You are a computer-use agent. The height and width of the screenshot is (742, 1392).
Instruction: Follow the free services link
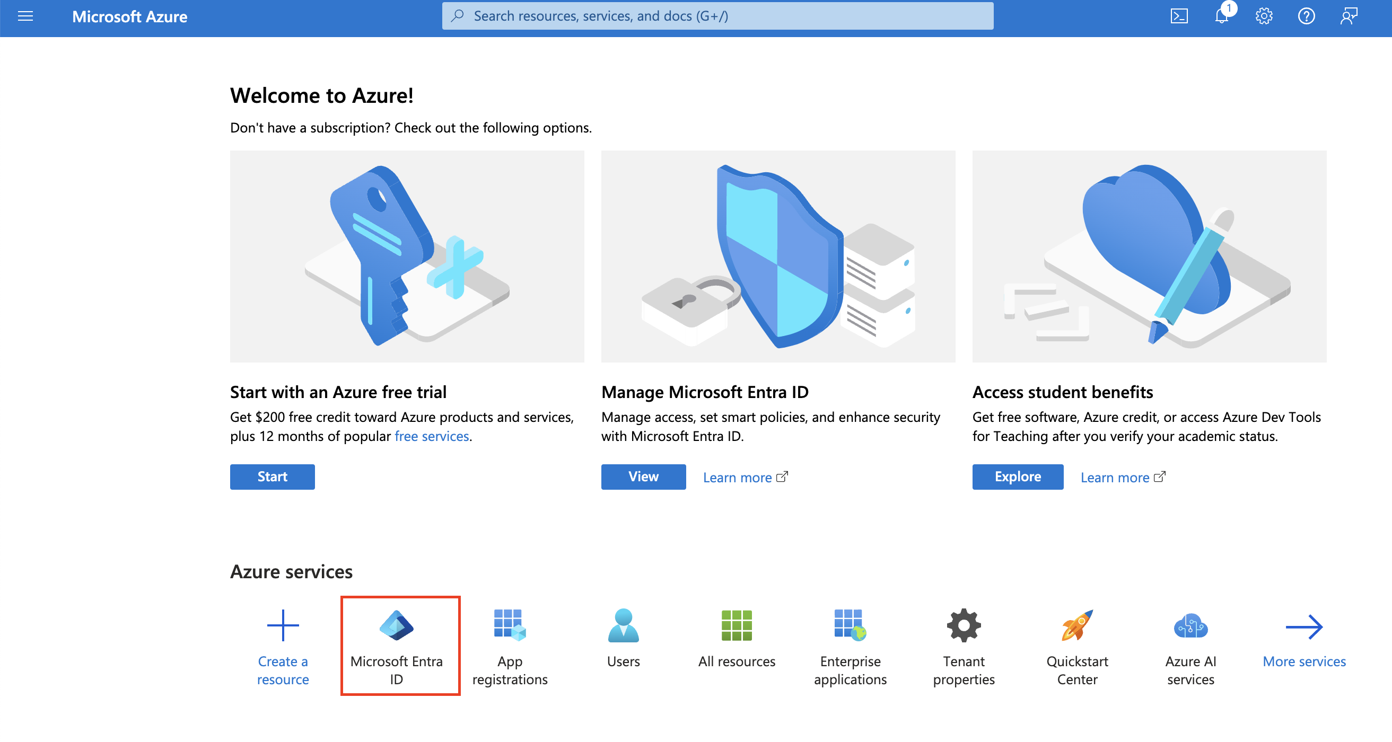coord(432,436)
